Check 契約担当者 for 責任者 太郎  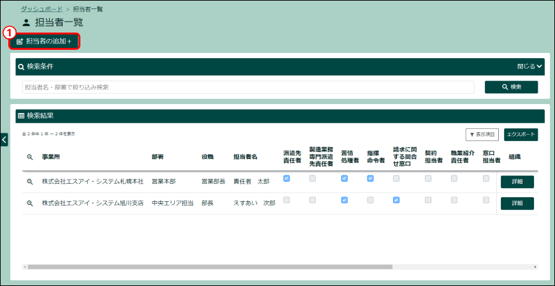tap(428, 179)
